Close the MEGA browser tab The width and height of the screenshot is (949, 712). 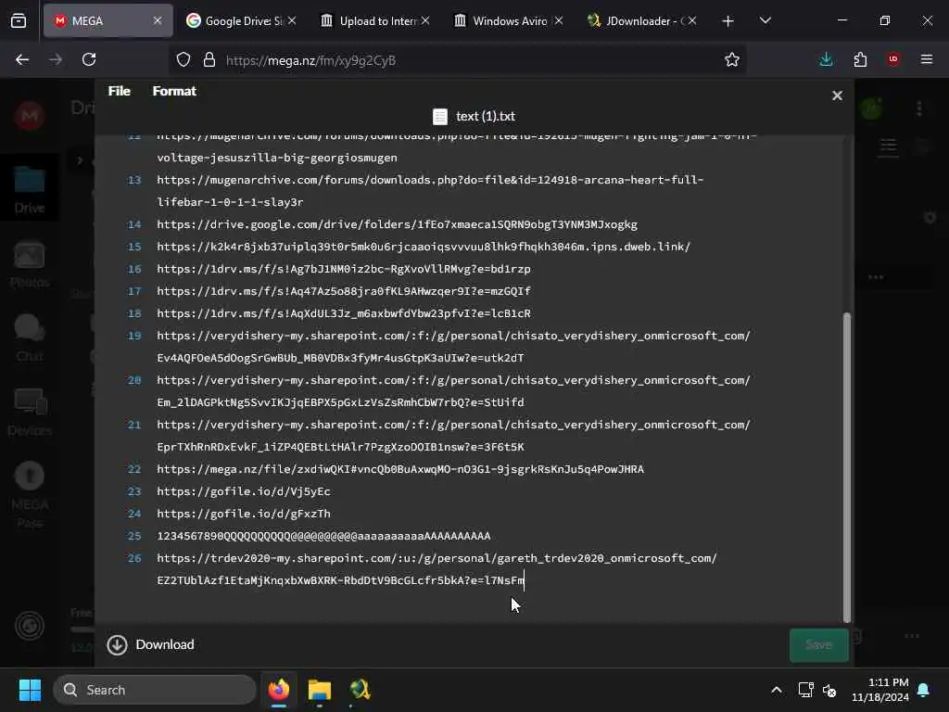[158, 20]
